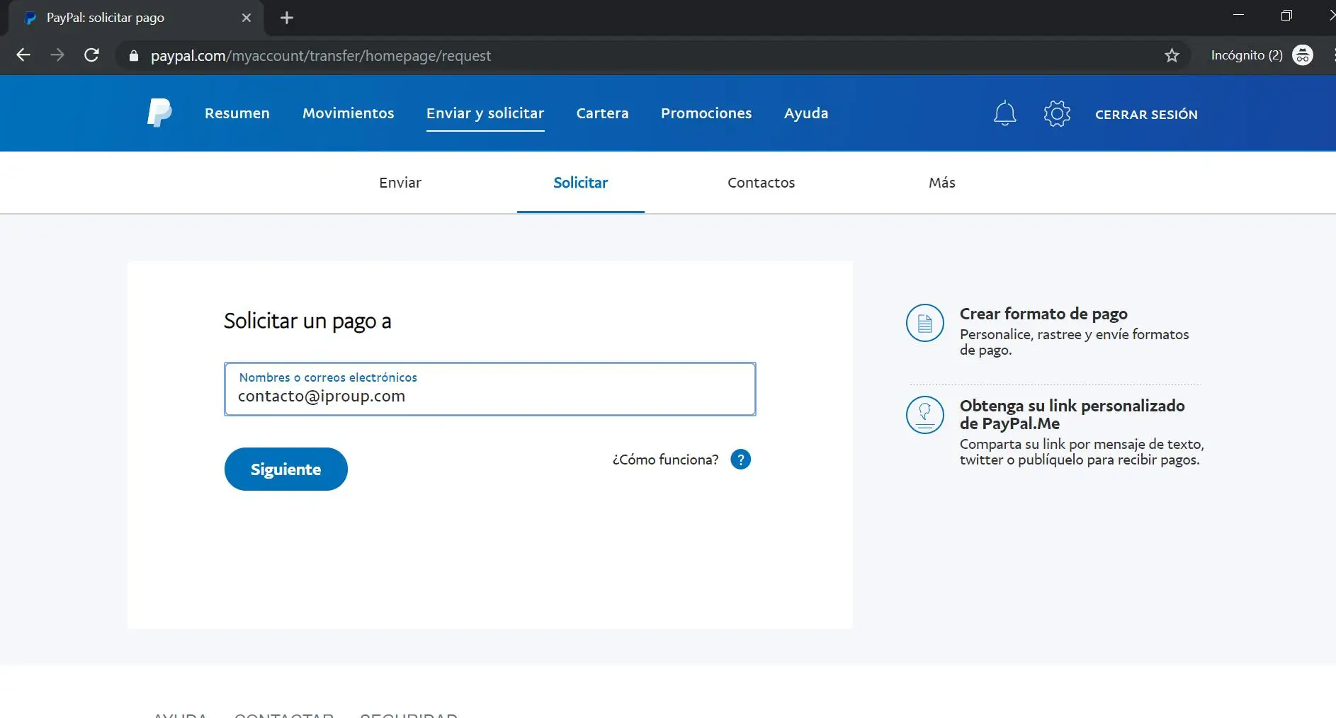
Task: Click the Solicitar un pago a heading
Action: 307,321
